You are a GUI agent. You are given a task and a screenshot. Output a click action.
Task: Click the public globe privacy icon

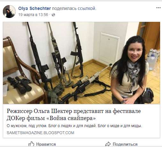coord(53,15)
